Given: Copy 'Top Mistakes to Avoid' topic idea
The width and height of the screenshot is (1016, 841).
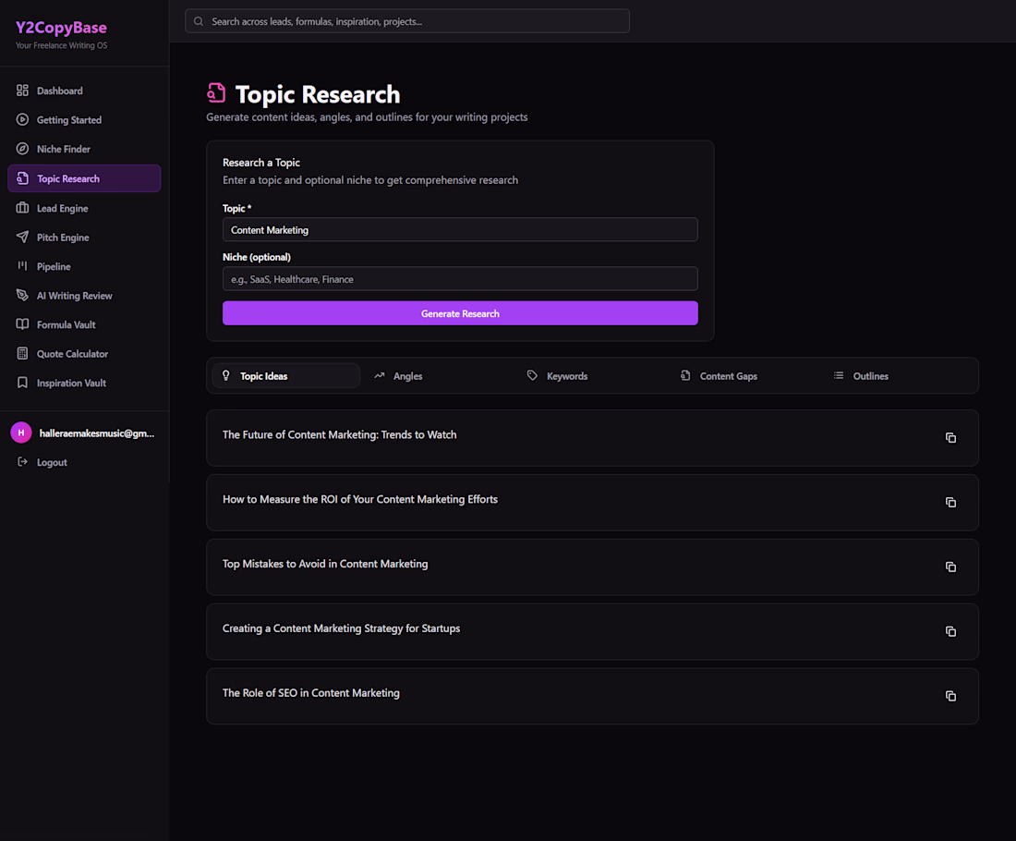Looking at the screenshot, I should [950, 567].
